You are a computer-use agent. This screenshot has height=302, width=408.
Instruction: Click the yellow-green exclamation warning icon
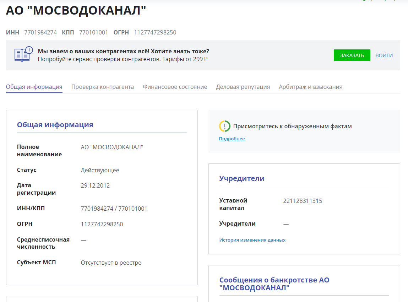pyautogui.click(x=224, y=126)
